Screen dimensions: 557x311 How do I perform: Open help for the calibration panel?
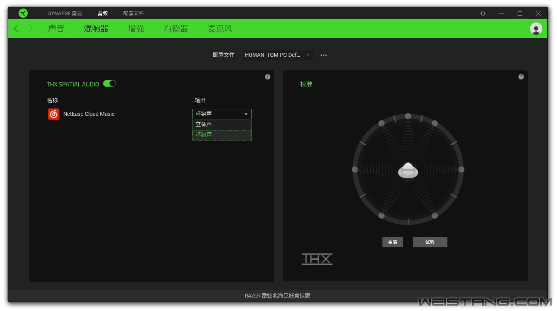point(521,77)
